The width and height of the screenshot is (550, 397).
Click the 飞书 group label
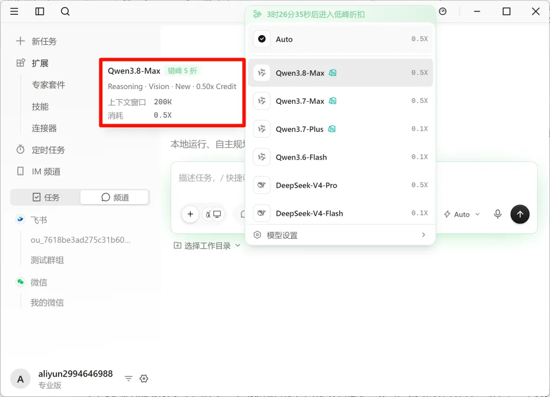(x=39, y=220)
